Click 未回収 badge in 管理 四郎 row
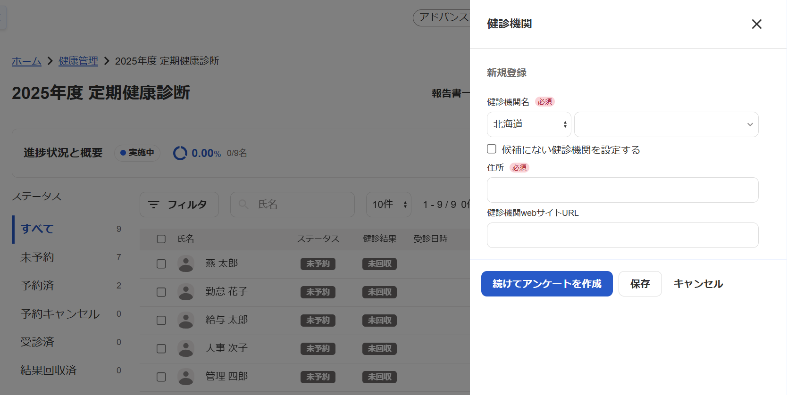 [x=380, y=377]
